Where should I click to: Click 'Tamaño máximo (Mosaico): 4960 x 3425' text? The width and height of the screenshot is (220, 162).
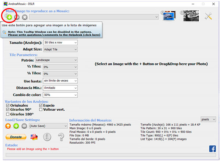100,125
